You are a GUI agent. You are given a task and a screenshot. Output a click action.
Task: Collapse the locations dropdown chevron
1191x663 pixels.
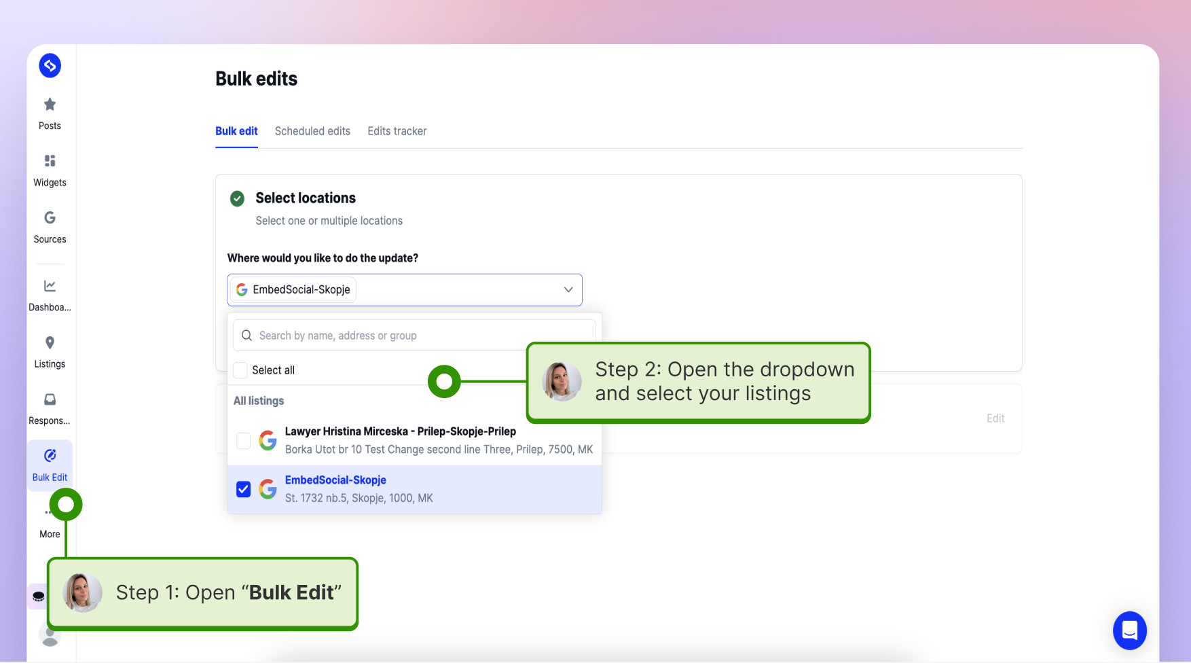(568, 290)
